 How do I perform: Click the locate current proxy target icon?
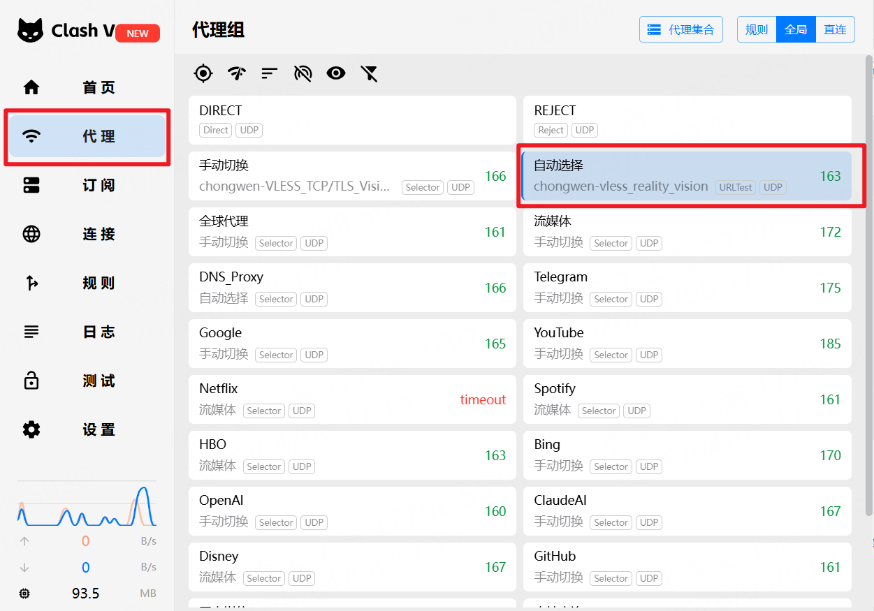pyautogui.click(x=203, y=73)
